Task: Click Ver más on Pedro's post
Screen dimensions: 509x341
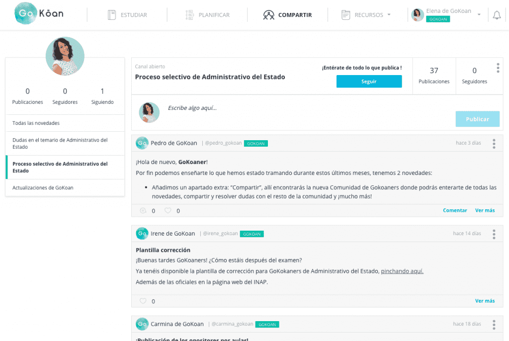Action: 485,210
